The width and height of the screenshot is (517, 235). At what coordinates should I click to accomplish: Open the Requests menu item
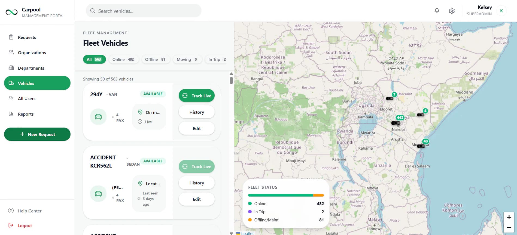pyautogui.click(x=37, y=37)
